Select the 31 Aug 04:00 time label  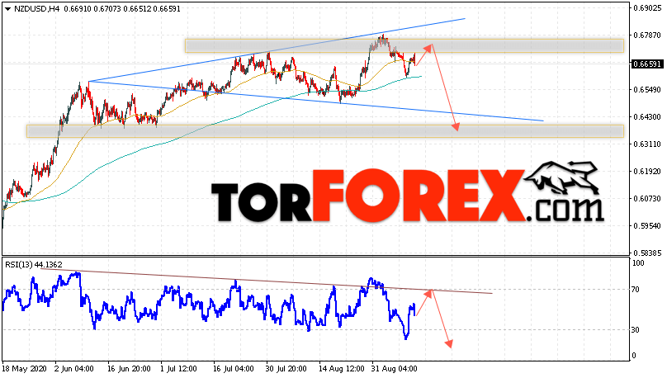394,369
